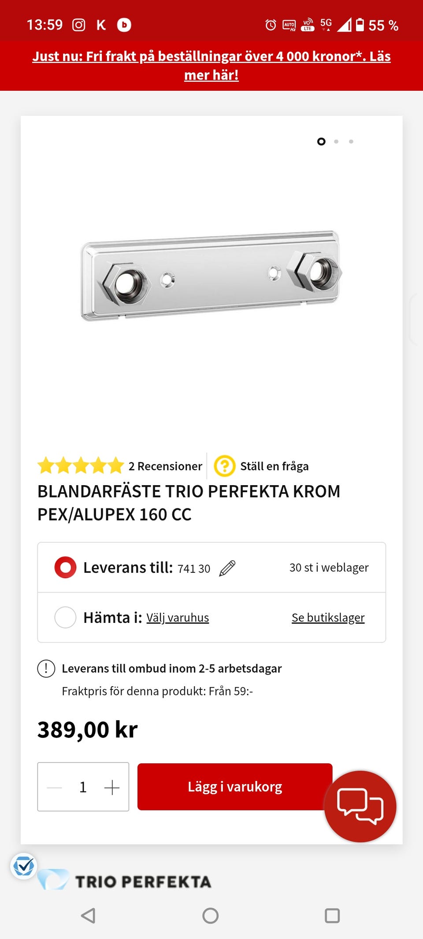The image size is (423, 939).
Task: Tap the five-star review rating
Action: [x=81, y=466]
